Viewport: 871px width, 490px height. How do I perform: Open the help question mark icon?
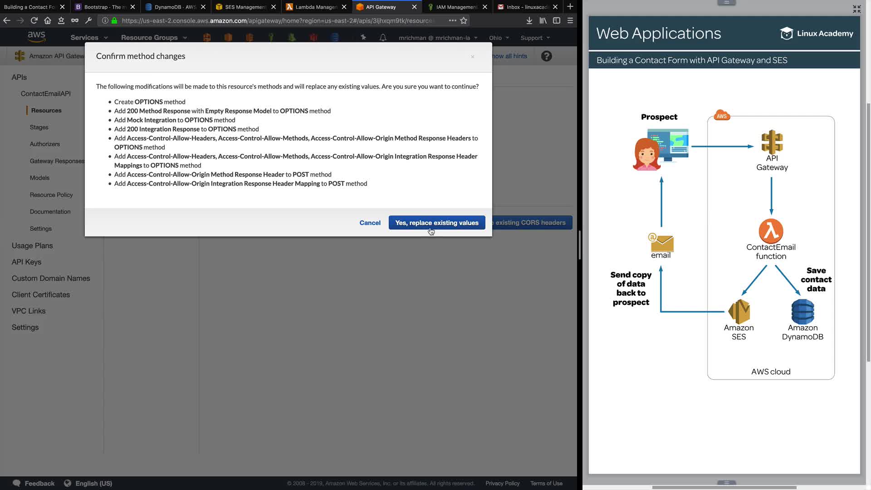point(546,56)
